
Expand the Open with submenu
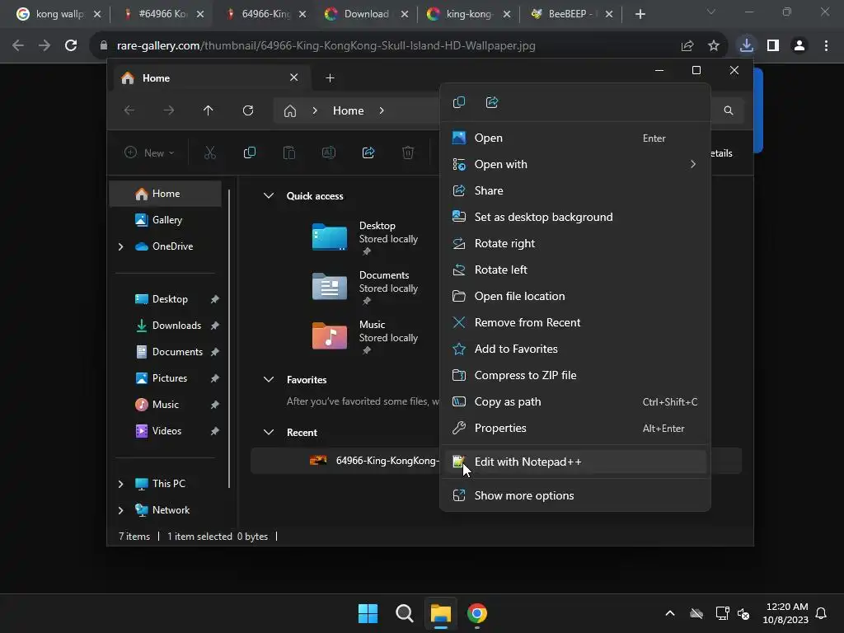[574, 164]
